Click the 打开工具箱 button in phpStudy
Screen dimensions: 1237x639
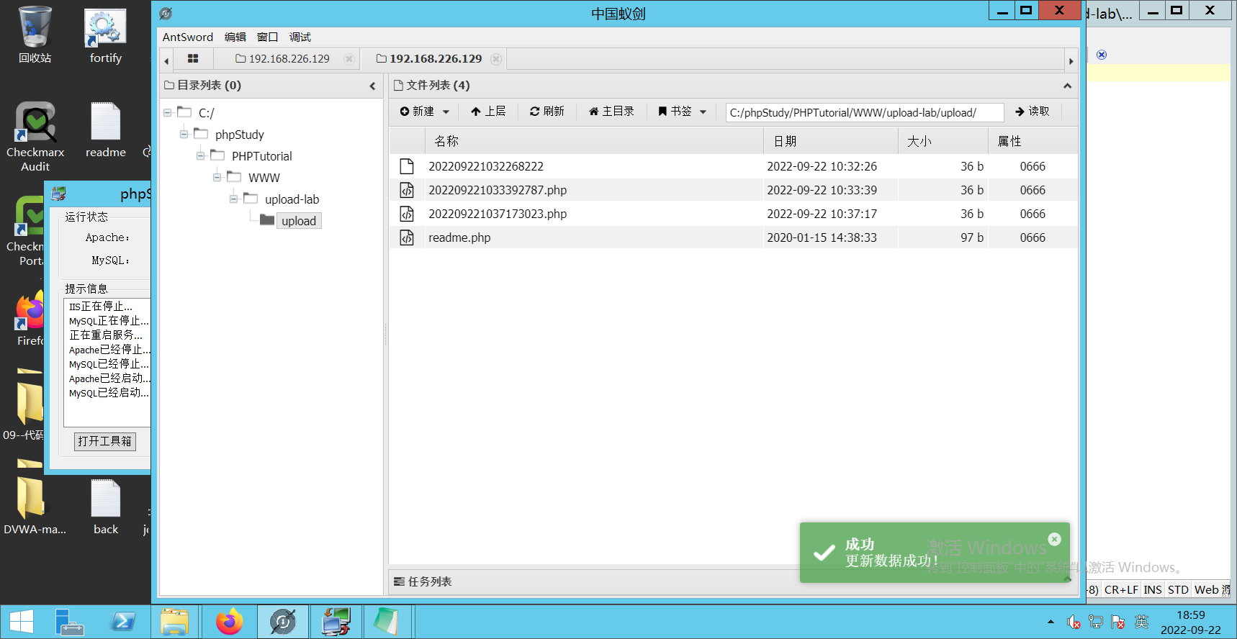point(105,441)
